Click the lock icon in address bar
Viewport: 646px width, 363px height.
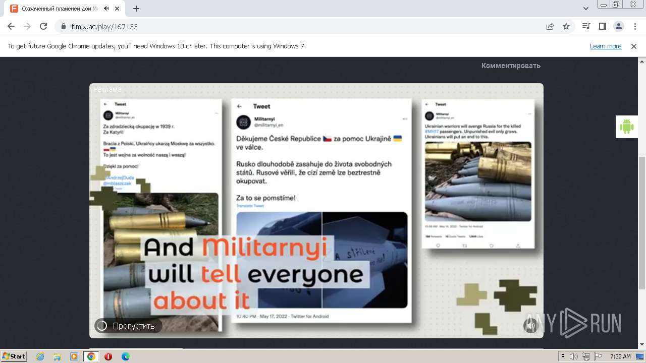[64, 26]
